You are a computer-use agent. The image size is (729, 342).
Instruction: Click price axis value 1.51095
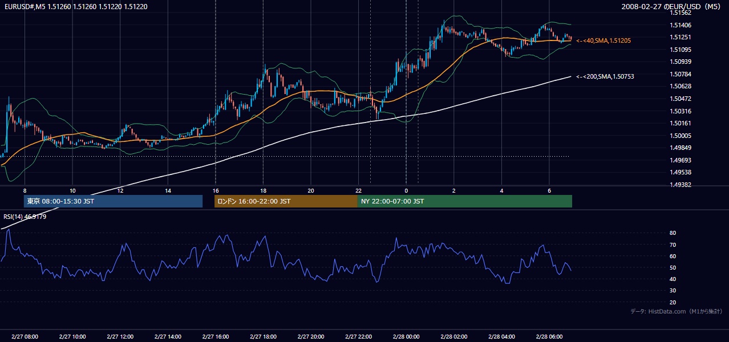681,50
